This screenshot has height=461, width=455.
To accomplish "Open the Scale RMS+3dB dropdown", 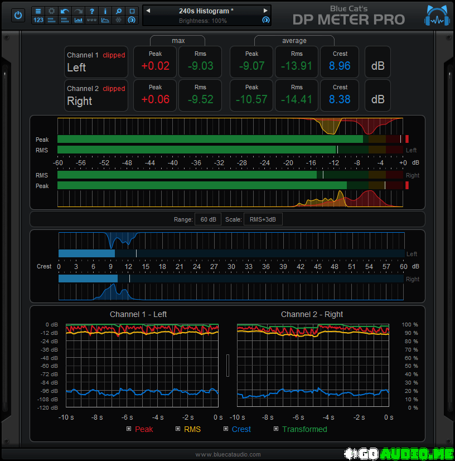I will [263, 219].
